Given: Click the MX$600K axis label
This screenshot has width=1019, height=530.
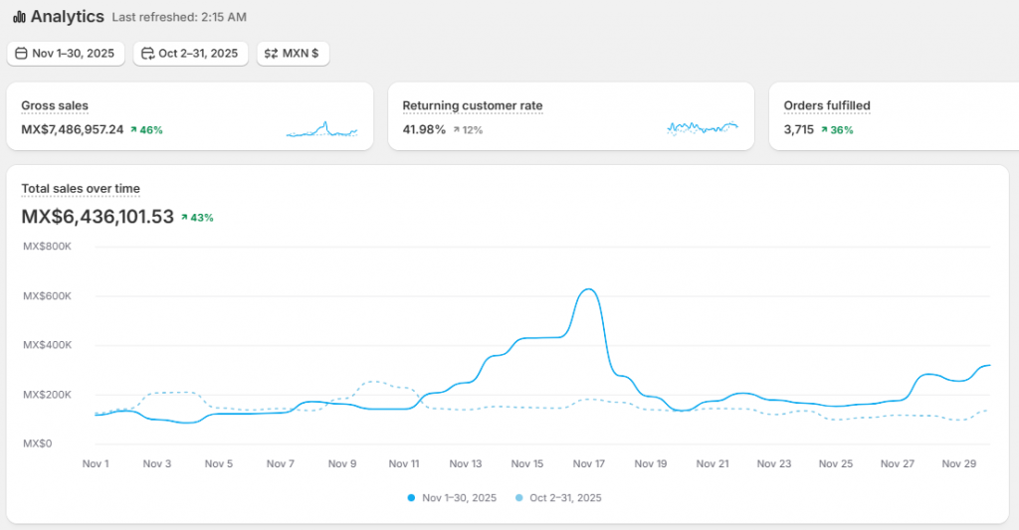Looking at the screenshot, I should point(48,296).
